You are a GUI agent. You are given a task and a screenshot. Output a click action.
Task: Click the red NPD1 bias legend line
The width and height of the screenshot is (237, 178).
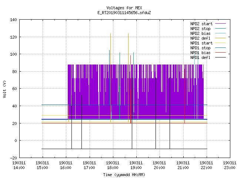pyautogui.click(x=220, y=53)
